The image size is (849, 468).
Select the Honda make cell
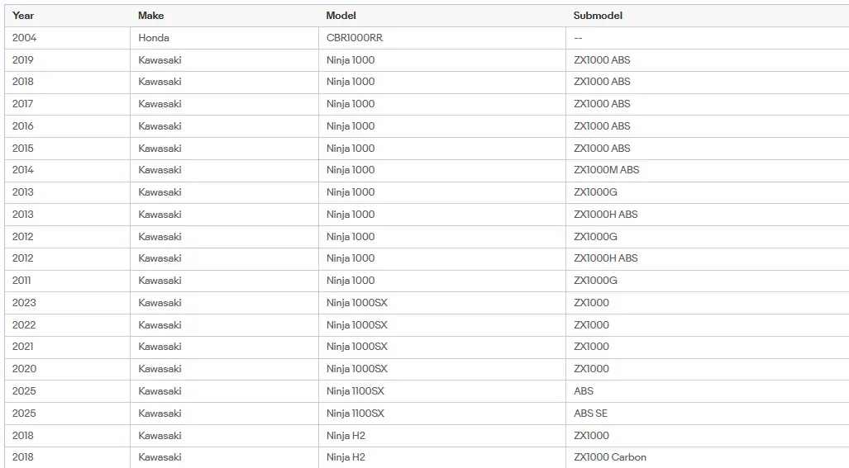(x=153, y=38)
